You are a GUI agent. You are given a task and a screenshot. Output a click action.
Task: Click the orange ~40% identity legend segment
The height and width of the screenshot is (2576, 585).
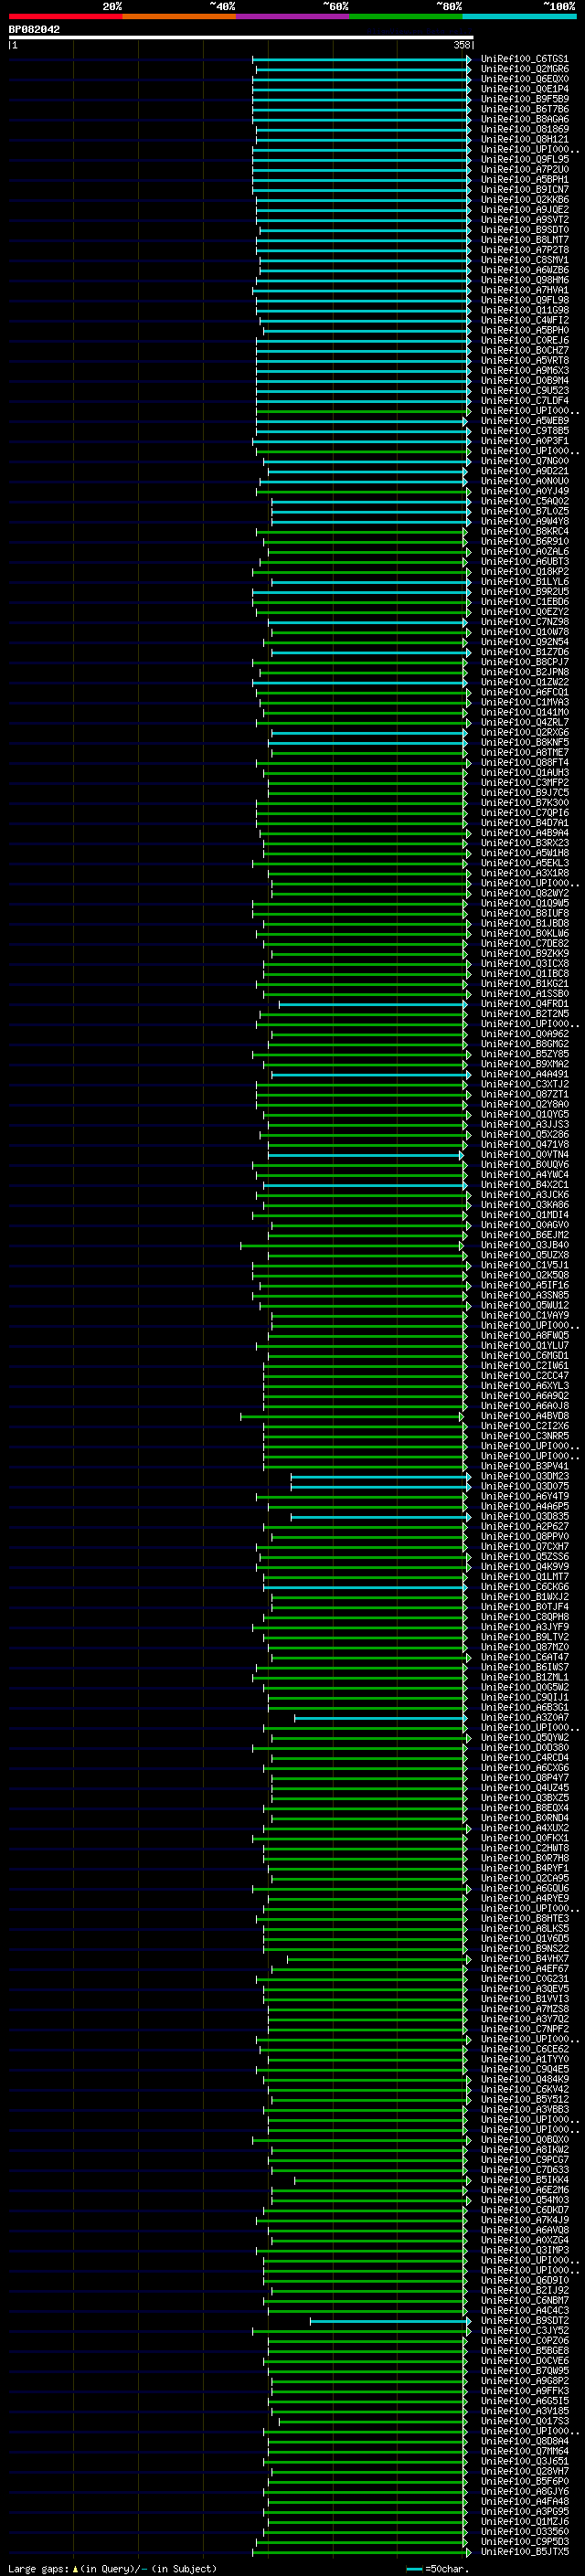coord(179,16)
